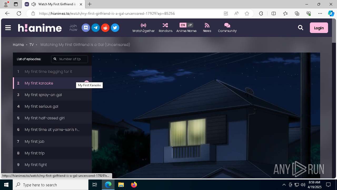337x190 pixels.
Task: Open browser Collections
Action: pos(297,13)
